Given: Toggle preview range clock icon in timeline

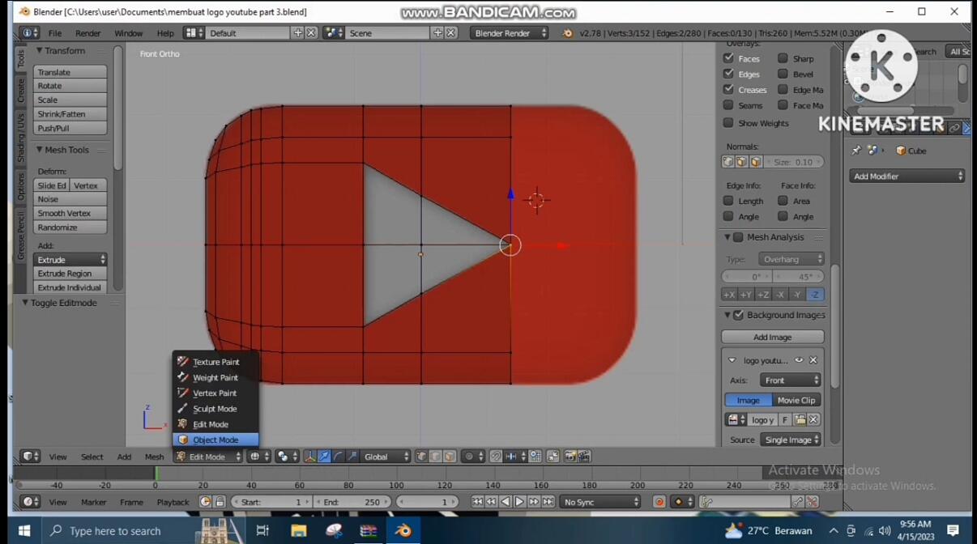Looking at the screenshot, I should tap(205, 502).
